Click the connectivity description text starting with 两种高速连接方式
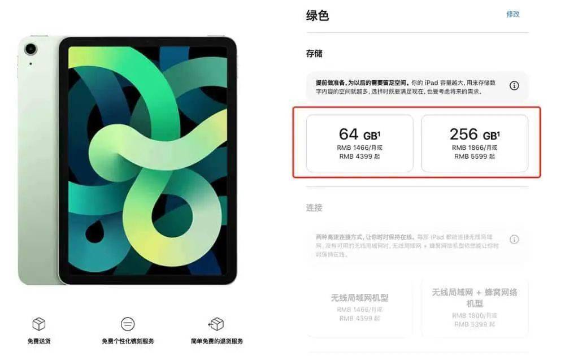 point(407,246)
